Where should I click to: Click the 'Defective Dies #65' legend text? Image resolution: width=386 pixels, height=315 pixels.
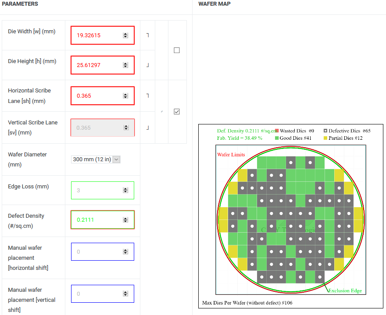350,131
